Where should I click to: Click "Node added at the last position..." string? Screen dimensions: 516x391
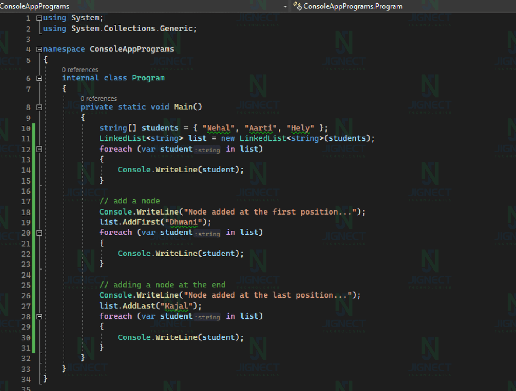point(268,295)
